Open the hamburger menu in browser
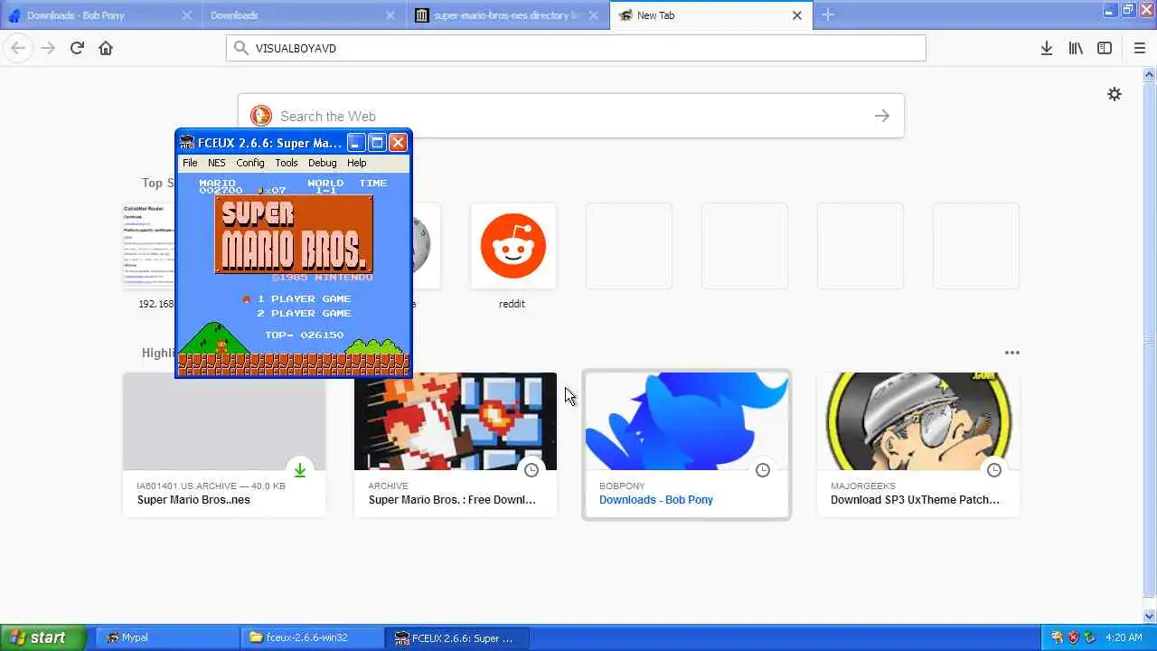The width and height of the screenshot is (1157, 651). coord(1139,48)
